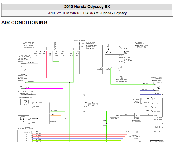The image size is (174, 142).
Task: Click the splice dot on the BLK/YEL wire
Action: pyautogui.click(x=96, y=128)
